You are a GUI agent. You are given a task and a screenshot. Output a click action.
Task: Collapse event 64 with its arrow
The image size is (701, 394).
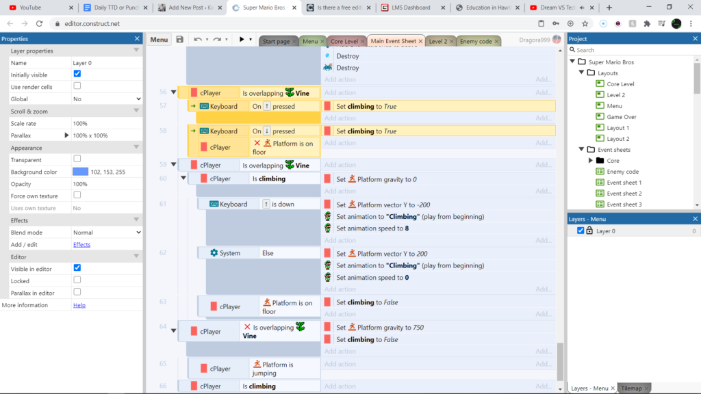173,331
